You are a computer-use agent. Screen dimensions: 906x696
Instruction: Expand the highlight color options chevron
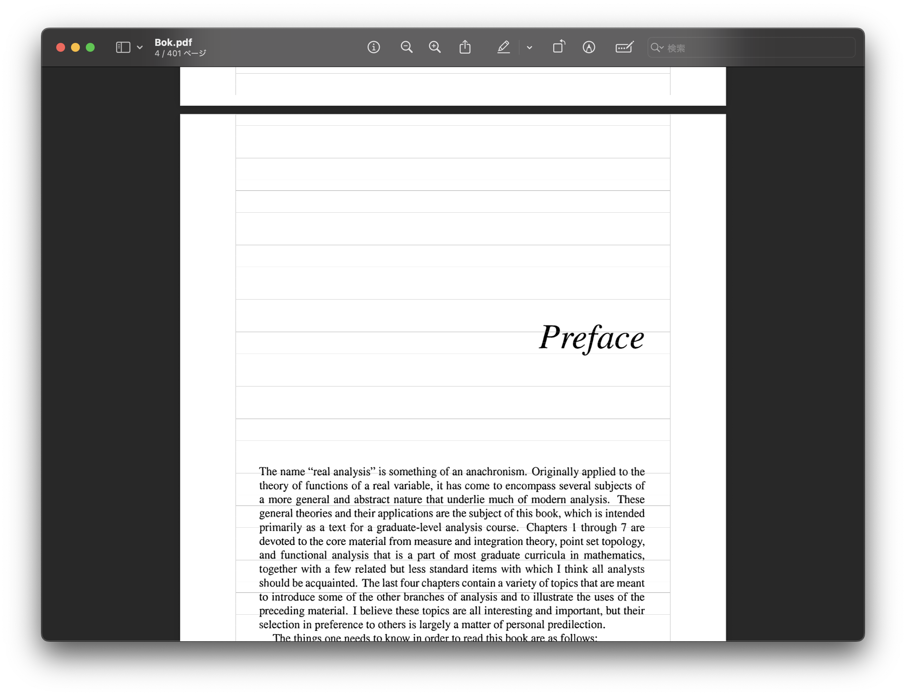click(x=529, y=48)
